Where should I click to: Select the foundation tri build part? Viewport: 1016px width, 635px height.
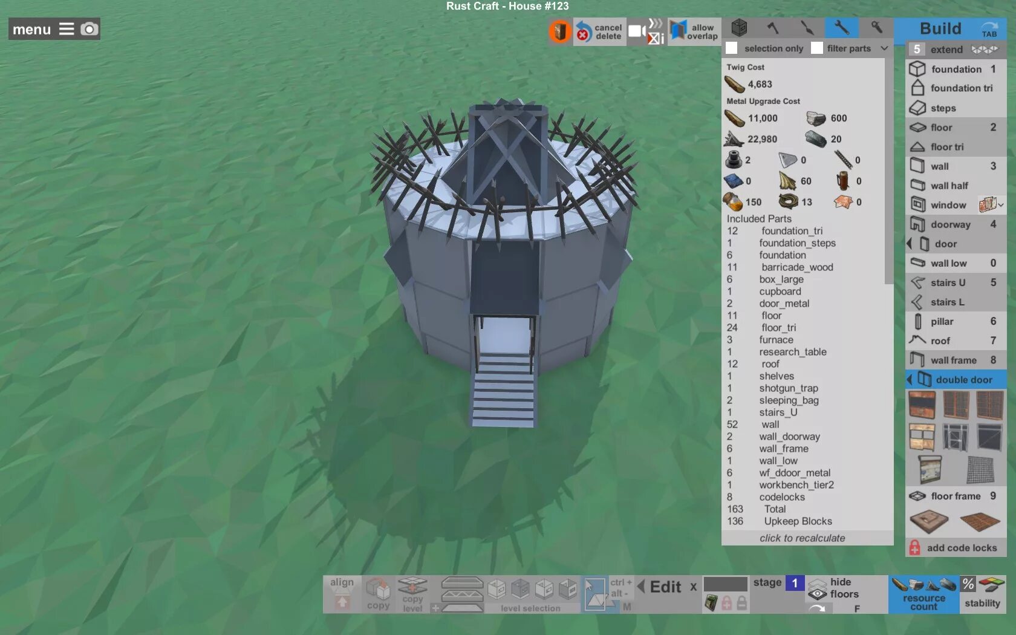click(956, 88)
